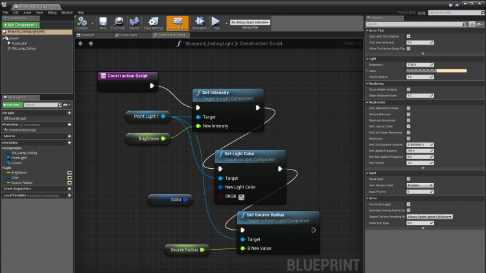Screen dimensions: 486x273
Task: Add new macro with plus icon
Action: click(69, 136)
